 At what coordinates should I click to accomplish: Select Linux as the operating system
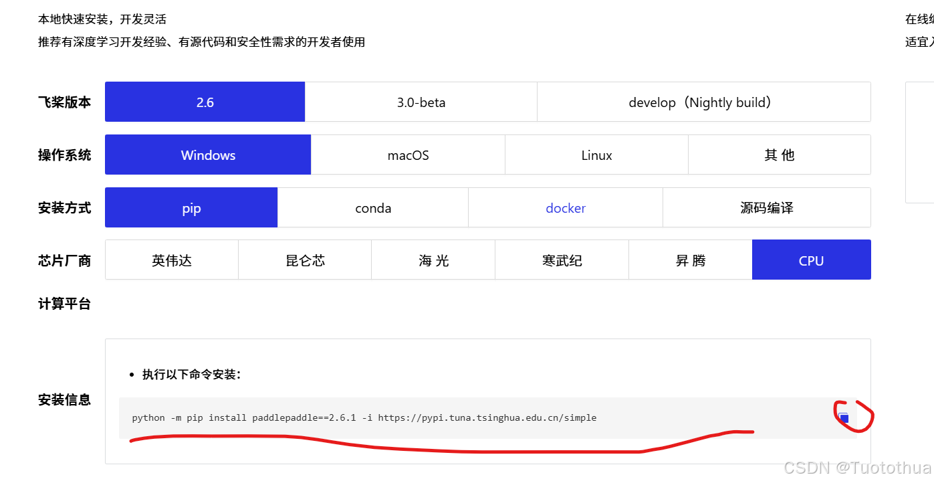point(596,155)
